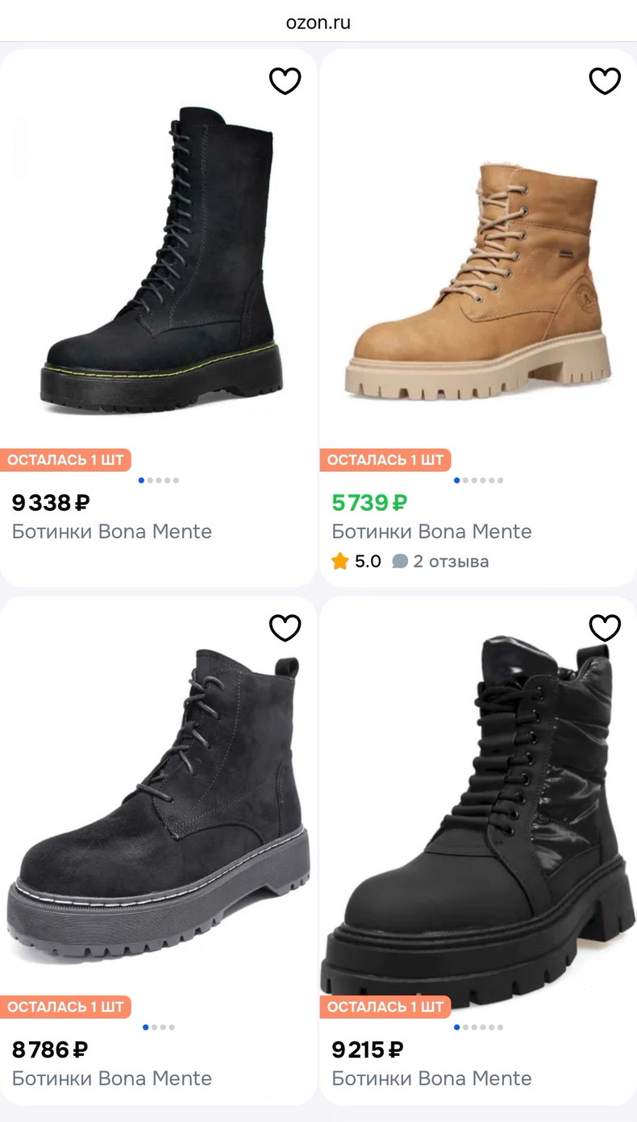Open the 5.0 star rating

coord(356,561)
